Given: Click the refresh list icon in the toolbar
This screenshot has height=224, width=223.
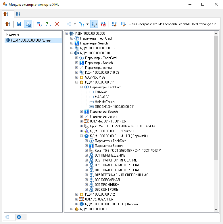Looking at the screenshot, I should [x=40, y=24].
